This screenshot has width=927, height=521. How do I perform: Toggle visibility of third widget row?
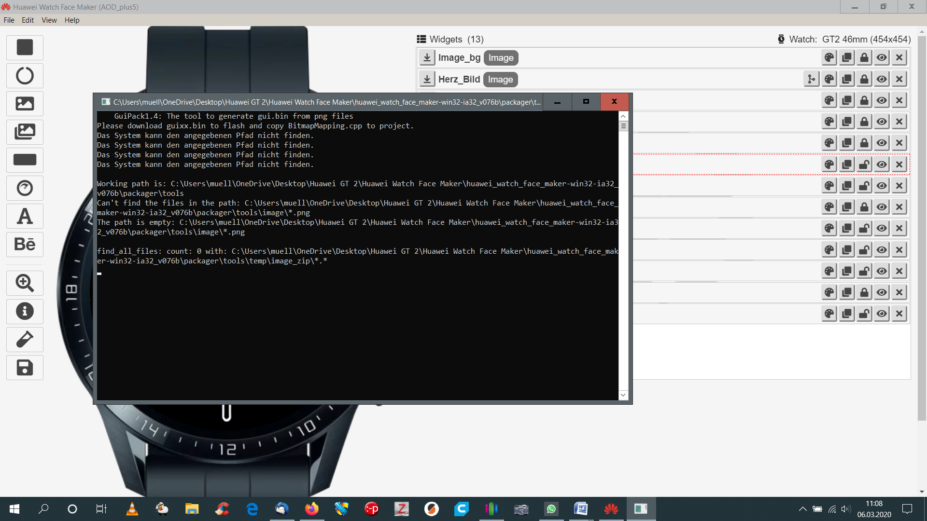(882, 100)
